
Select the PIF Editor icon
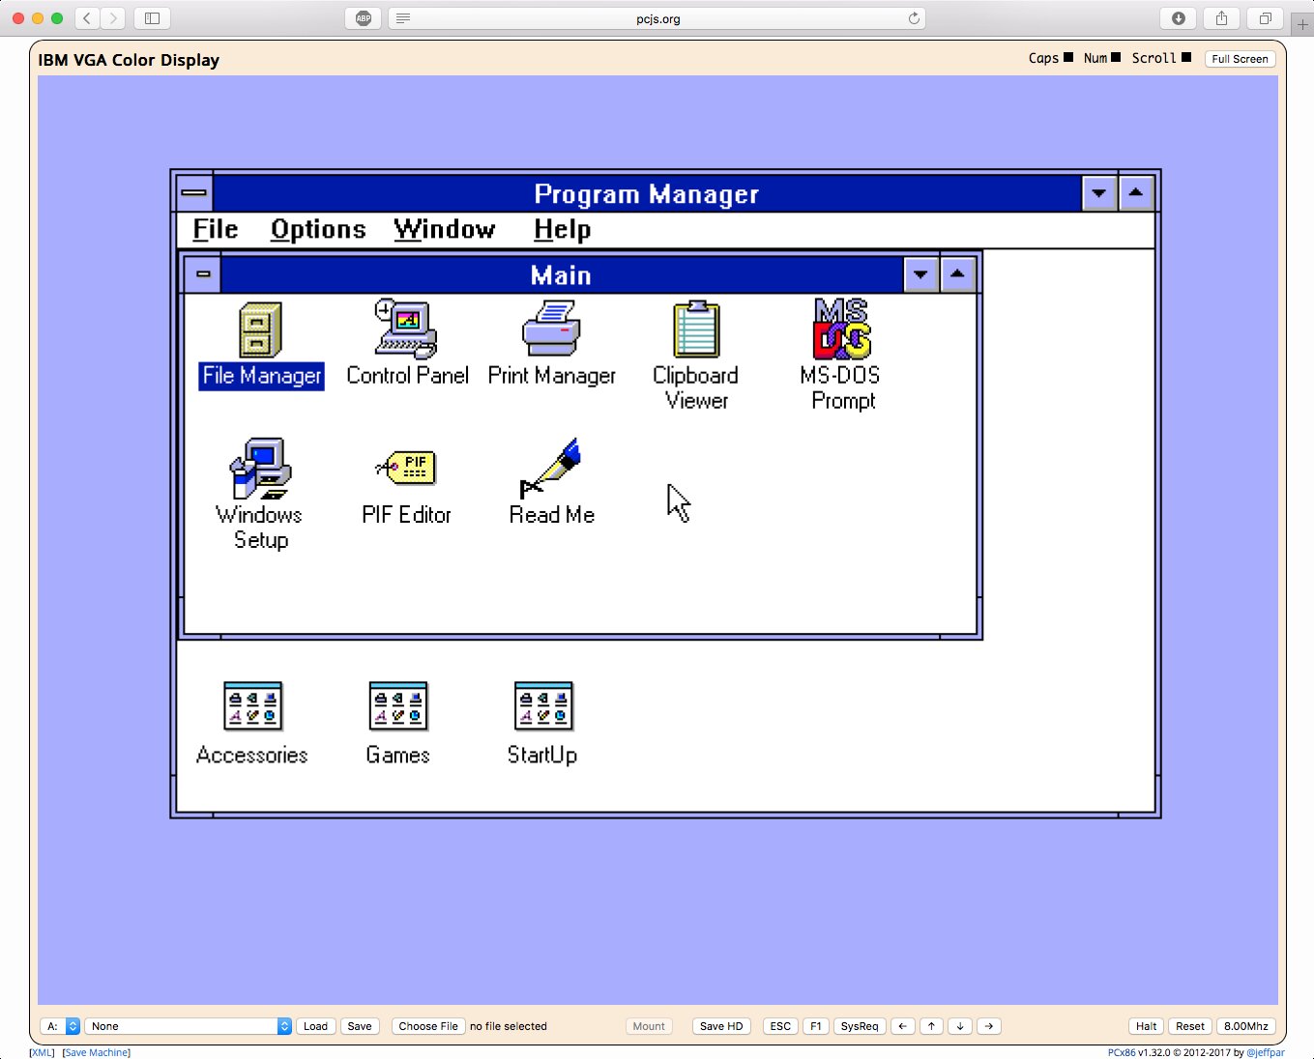tap(406, 470)
